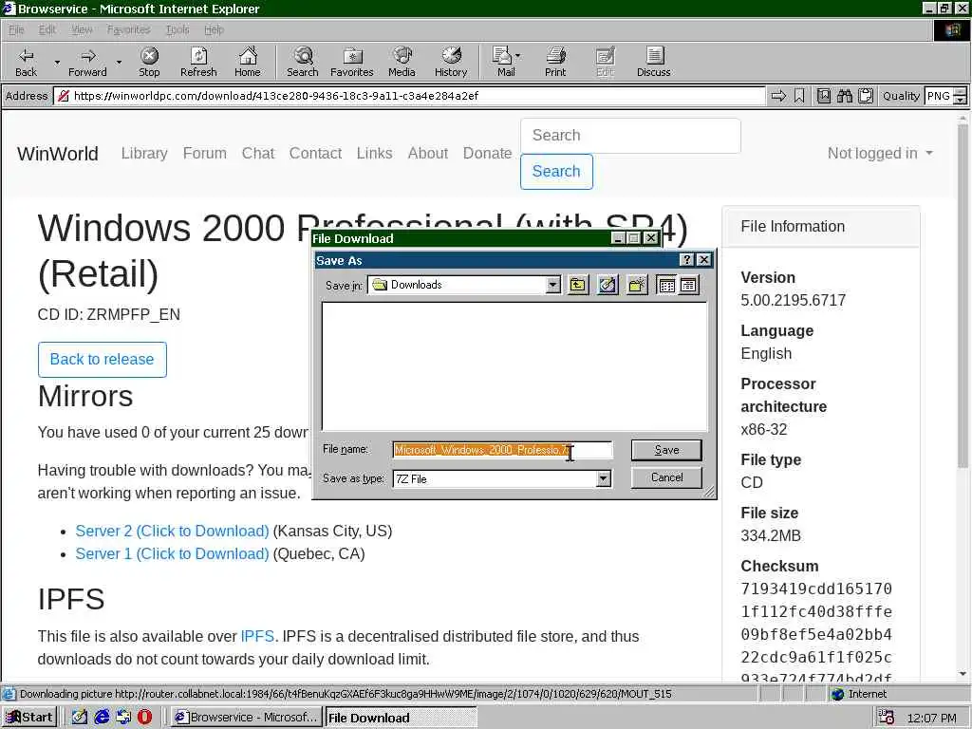Screen dimensions: 972x729
Task: Open the About nav link
Action: pos(428,153)
